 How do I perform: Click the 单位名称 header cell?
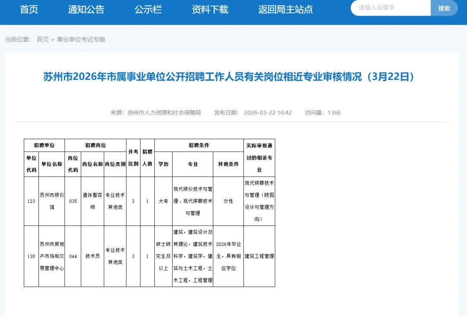tap(51, 164)
